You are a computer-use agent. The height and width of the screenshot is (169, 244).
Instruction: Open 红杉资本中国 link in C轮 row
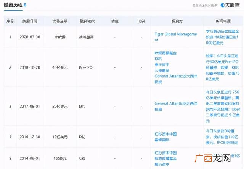[165, 153]
